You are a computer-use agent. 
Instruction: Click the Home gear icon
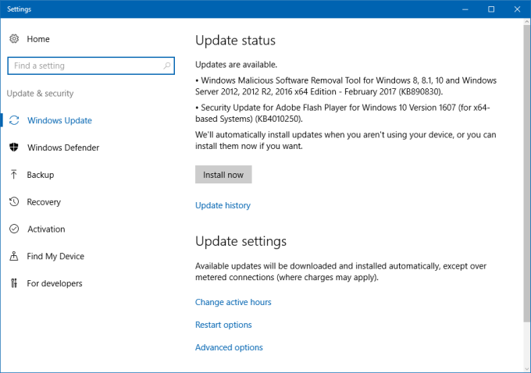14,39
